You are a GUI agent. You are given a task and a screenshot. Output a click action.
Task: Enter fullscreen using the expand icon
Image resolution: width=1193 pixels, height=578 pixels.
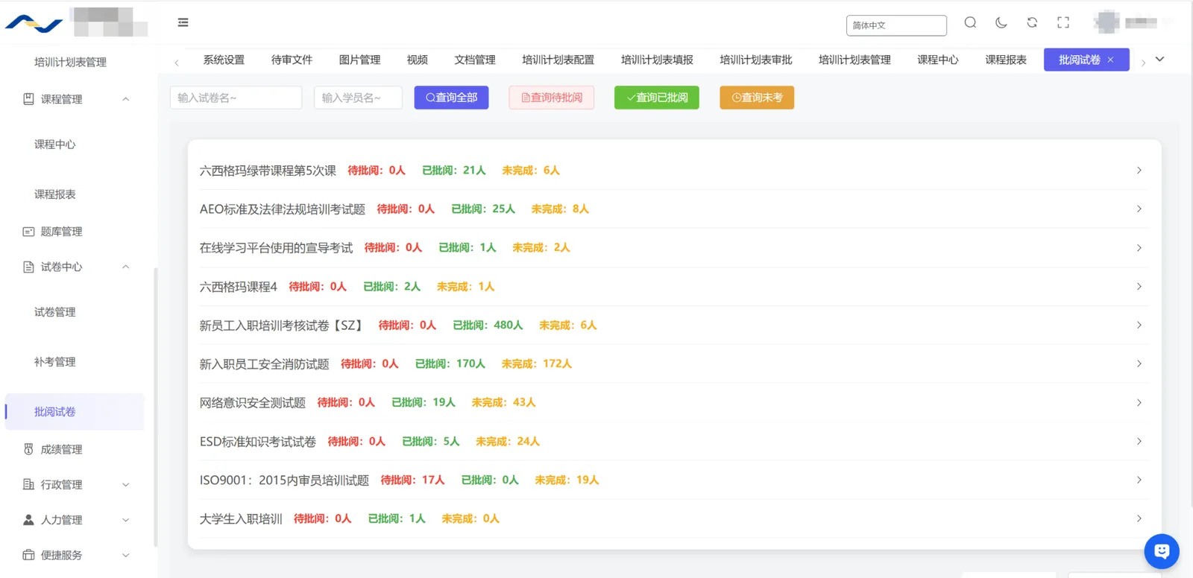(x=1063, y=22)
